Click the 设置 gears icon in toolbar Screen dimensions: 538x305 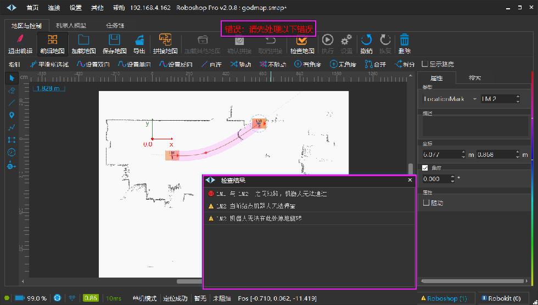[x=346, y=39]
